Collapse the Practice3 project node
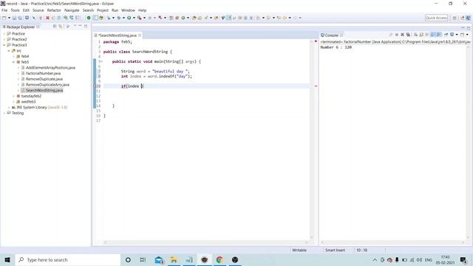 4,45
